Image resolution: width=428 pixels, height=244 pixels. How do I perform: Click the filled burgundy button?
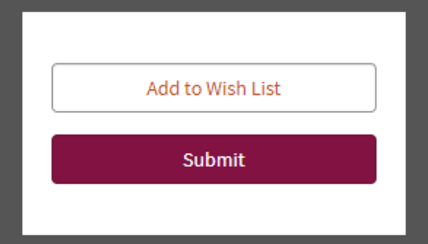point(214,159)
